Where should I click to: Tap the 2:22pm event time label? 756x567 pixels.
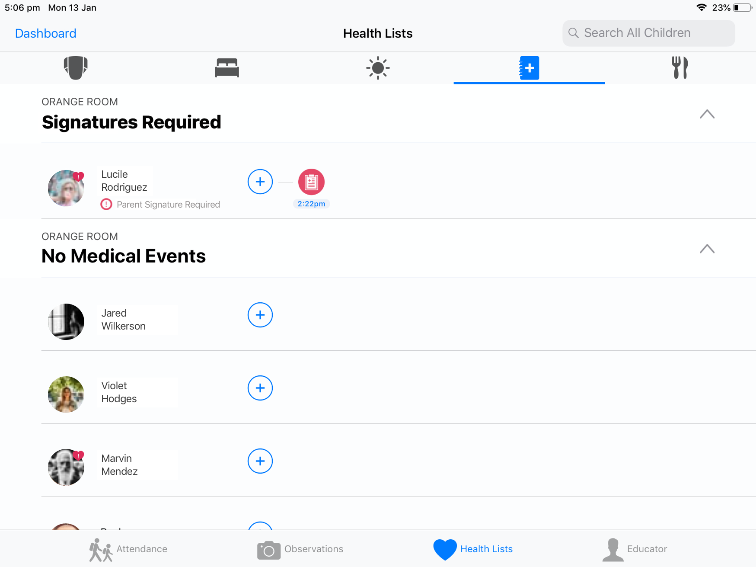(x=311, y=204)
